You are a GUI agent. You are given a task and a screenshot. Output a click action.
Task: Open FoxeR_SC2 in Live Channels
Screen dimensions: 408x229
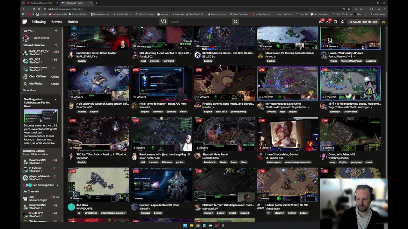click(x=40, y=215)
